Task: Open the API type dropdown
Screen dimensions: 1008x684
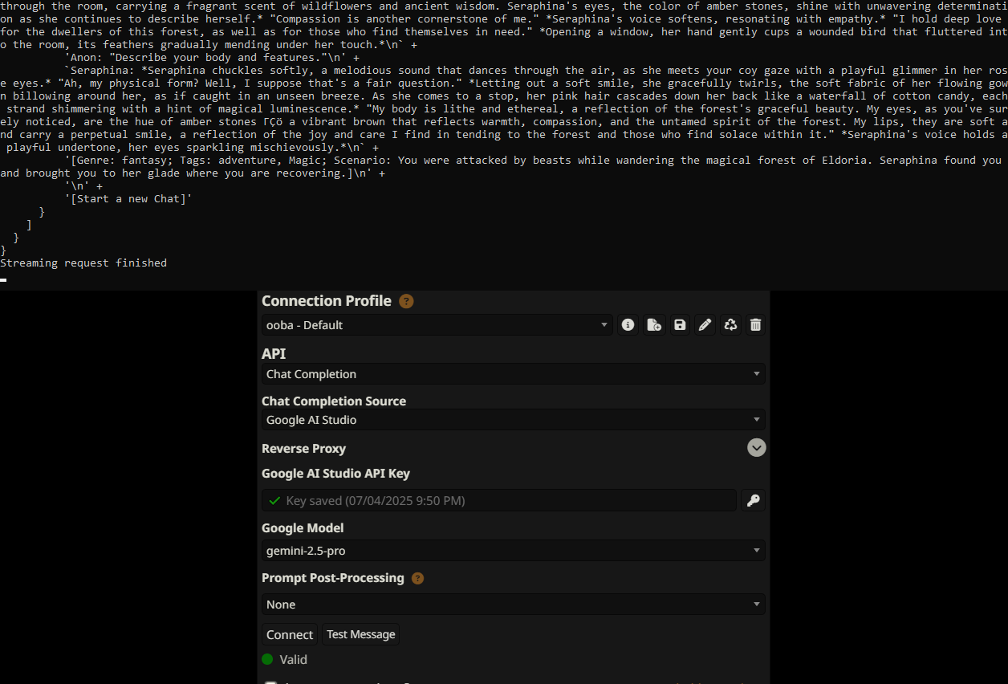Action: [x=514, y=373]
